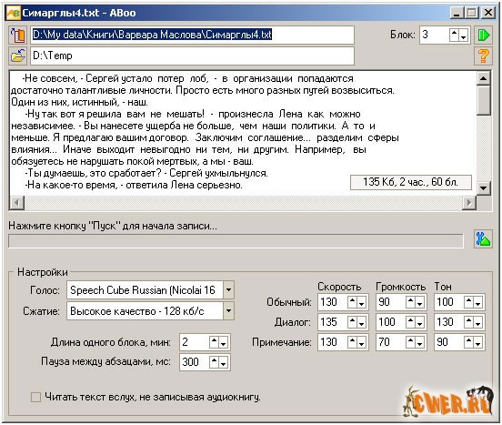The image size is (502, 425).
Task: Increase Обычный speed with up arrow
Action: tap(353, 302)
